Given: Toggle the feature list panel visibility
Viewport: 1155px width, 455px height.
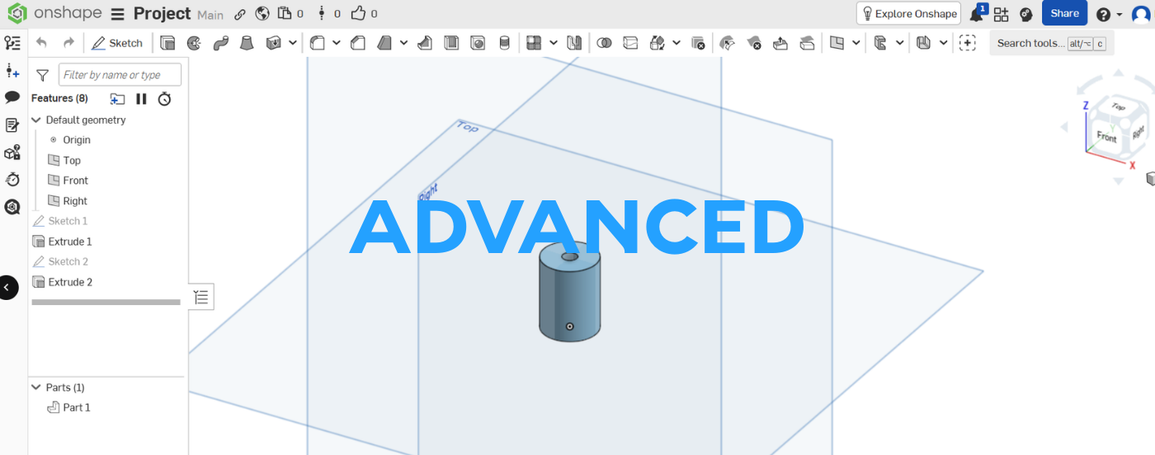Looking at the screenshot, I should pyautogui.click(x=201, y=297).
